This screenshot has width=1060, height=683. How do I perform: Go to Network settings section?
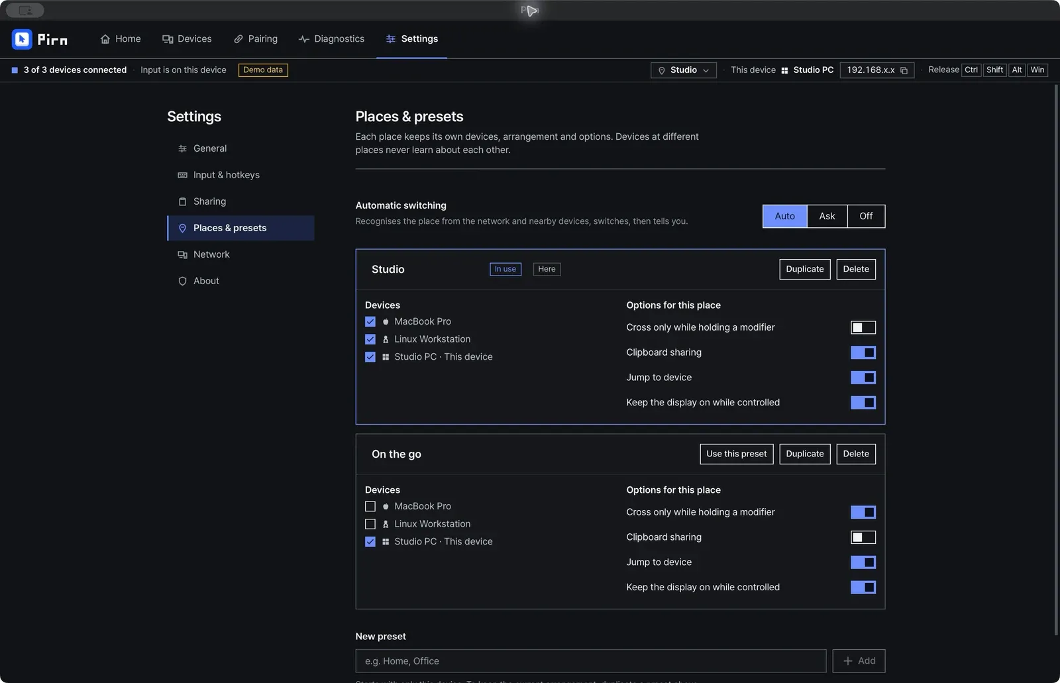pyautogui.click(x=240, y=254)
